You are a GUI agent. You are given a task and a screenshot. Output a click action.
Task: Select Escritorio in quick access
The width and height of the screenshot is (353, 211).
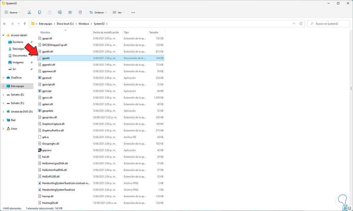18,42
